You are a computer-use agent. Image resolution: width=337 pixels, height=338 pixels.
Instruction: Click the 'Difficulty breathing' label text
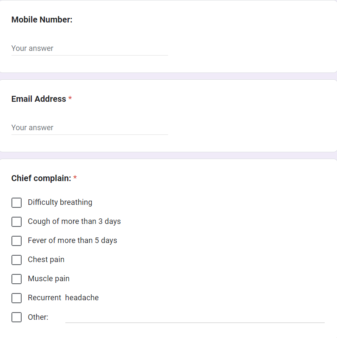tap(60, 202)
